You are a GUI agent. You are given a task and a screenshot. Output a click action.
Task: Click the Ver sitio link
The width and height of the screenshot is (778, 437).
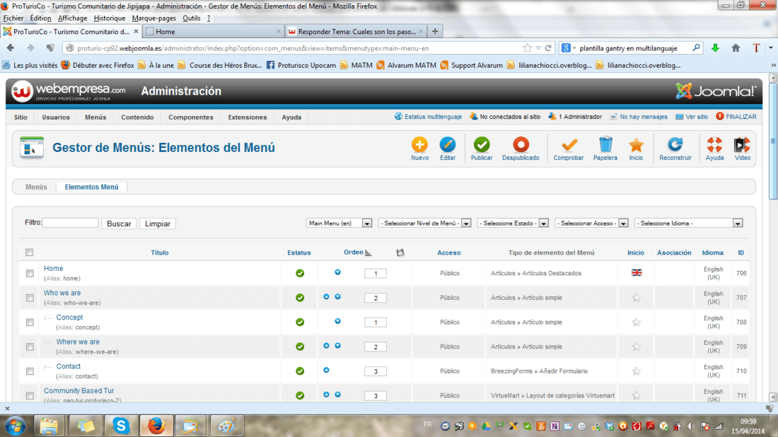692,117
